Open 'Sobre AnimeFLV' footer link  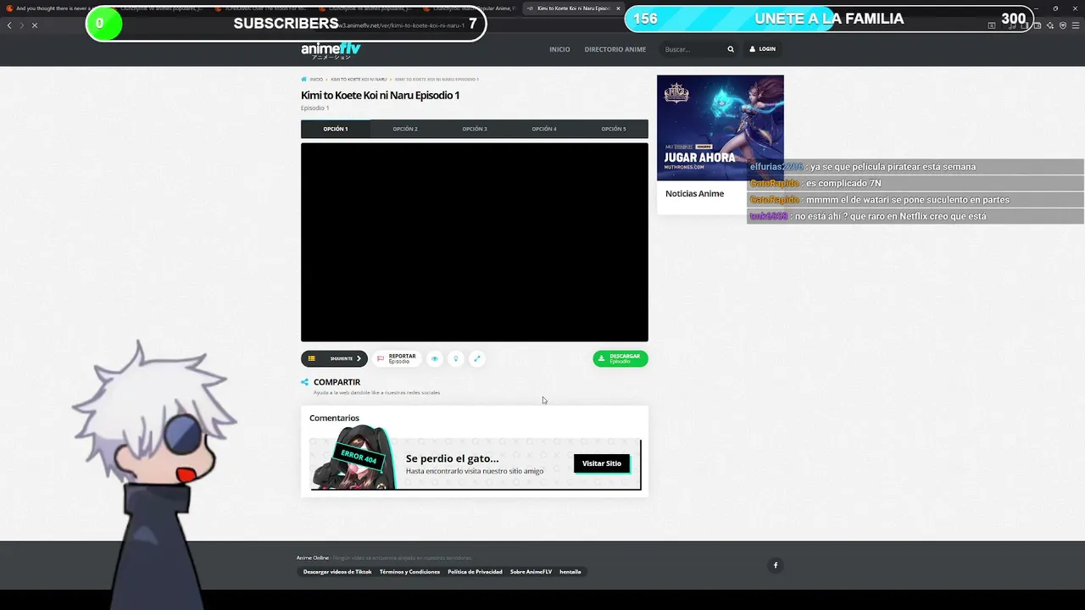[531, 572]
